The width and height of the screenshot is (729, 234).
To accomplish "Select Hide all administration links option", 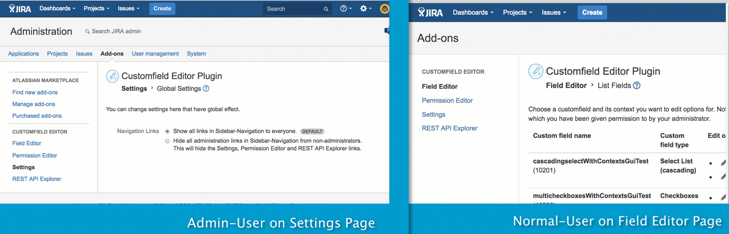I will coord(168,141).
